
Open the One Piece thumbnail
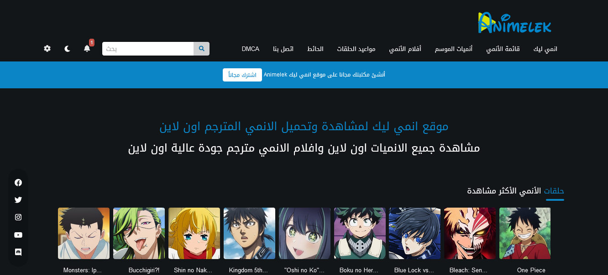click(x=525, y=233)
